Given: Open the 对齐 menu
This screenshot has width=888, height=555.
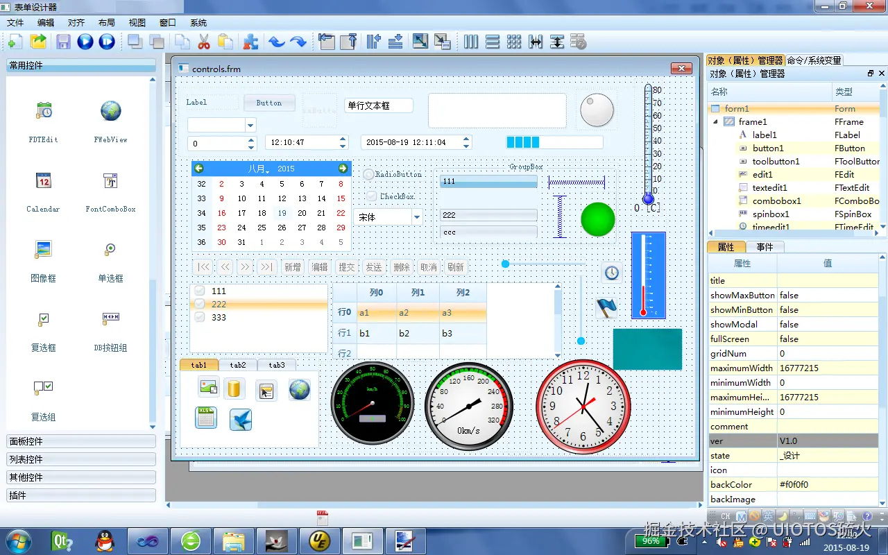Looking at the screenshot, I should point(76,23).
